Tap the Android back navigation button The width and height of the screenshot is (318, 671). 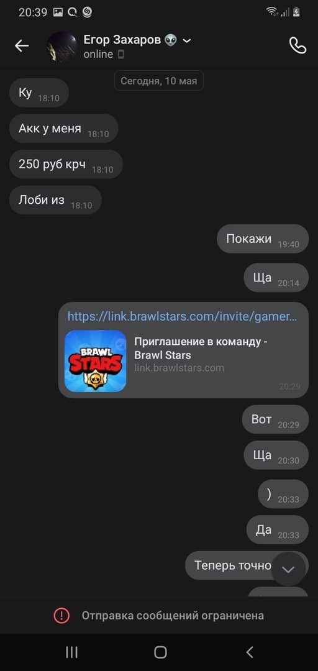click(x=250, y=652)
